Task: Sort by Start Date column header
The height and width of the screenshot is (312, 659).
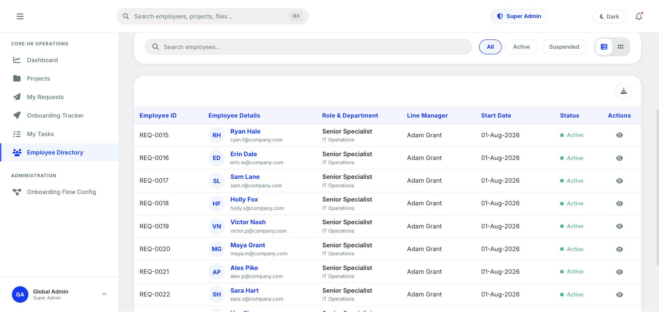Action: 496,115
